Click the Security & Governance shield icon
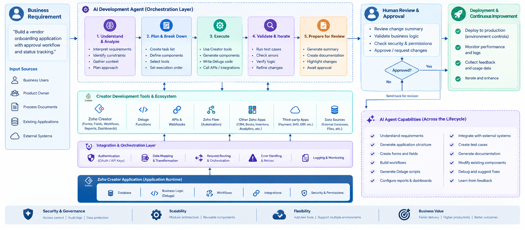The image size is (525, 230). click(28, 214)
